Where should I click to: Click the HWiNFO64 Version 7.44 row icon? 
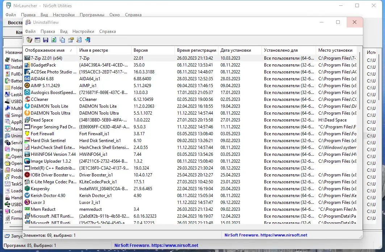click(x=27, y=154)
